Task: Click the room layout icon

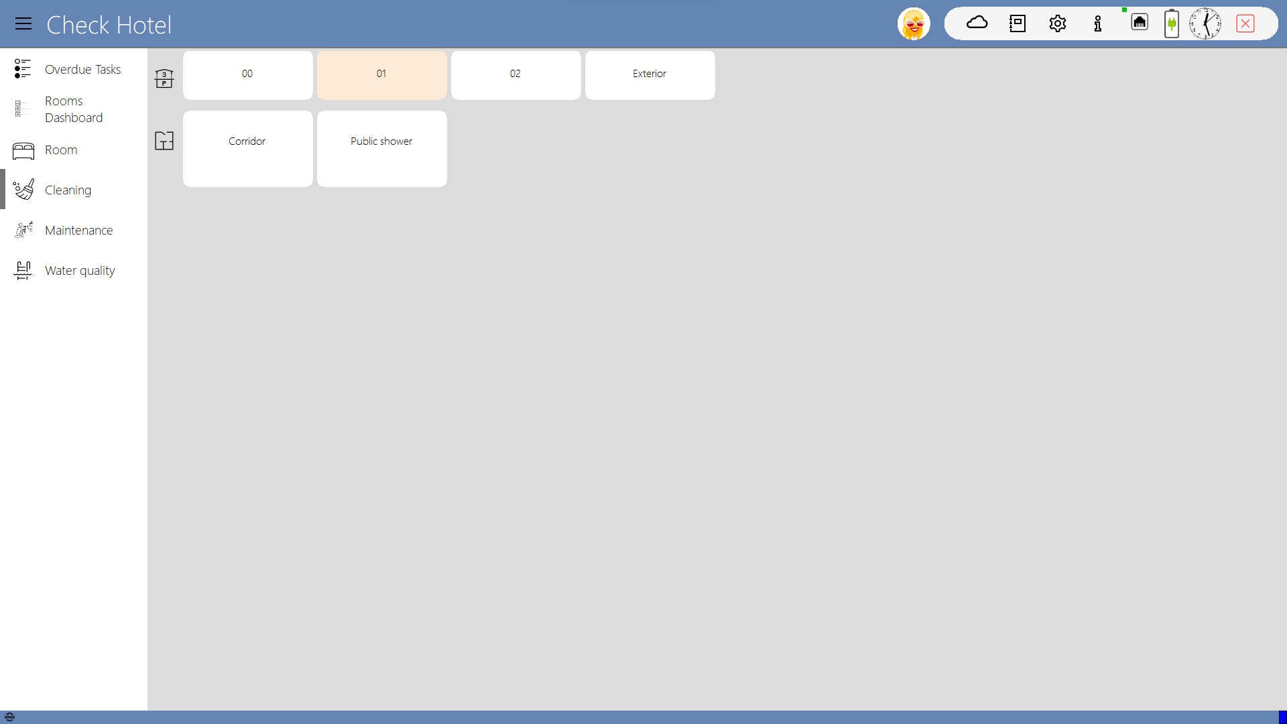Action: (x=164, y=141)
